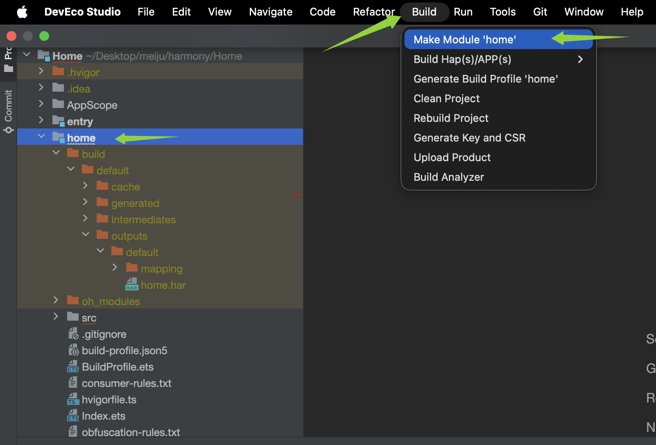
Task: Expand the generated folder
Action: pyautogui.click(x=85, y=202)
